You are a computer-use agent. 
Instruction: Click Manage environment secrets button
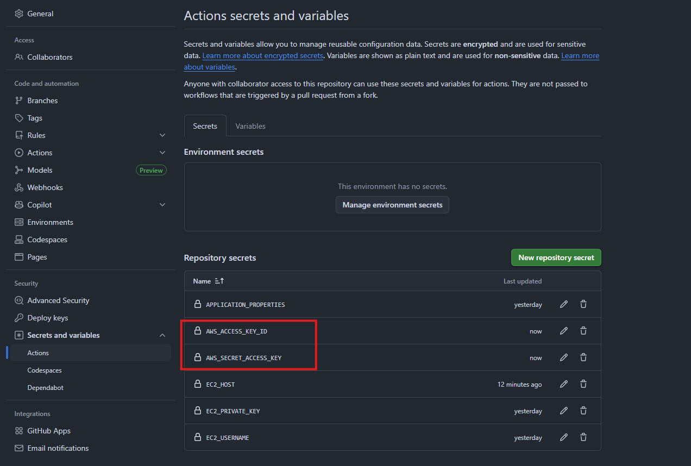coord(392,205)
